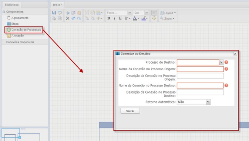Expand the Conexões Disponíveis section
Viewport: 249px width, 141px height.
pyautogui.click(x=20, y=42)
